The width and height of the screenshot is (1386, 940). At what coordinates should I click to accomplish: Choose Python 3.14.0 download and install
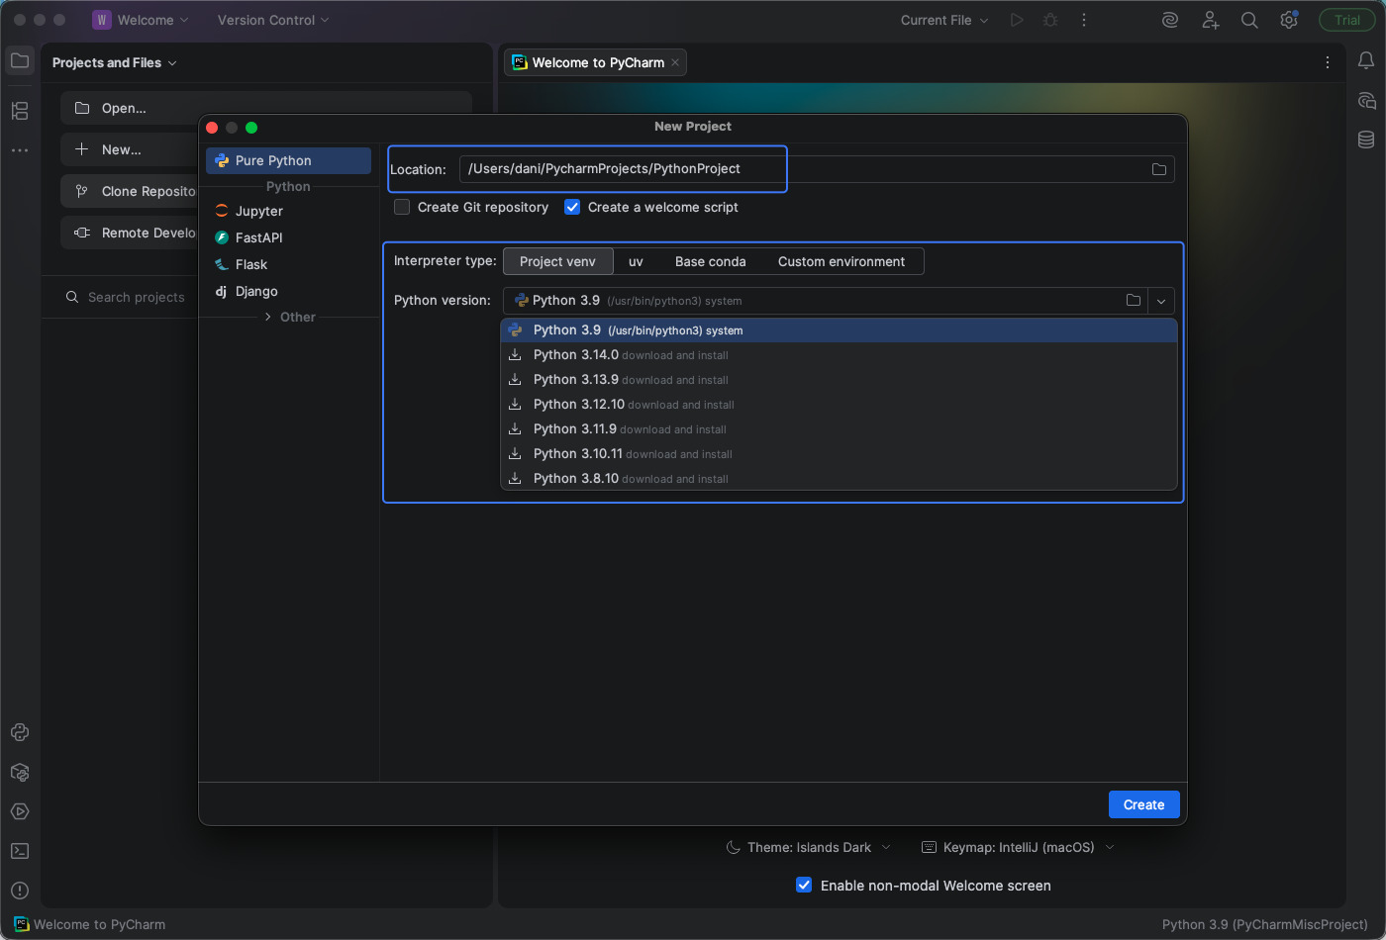(x=840, y=355)
